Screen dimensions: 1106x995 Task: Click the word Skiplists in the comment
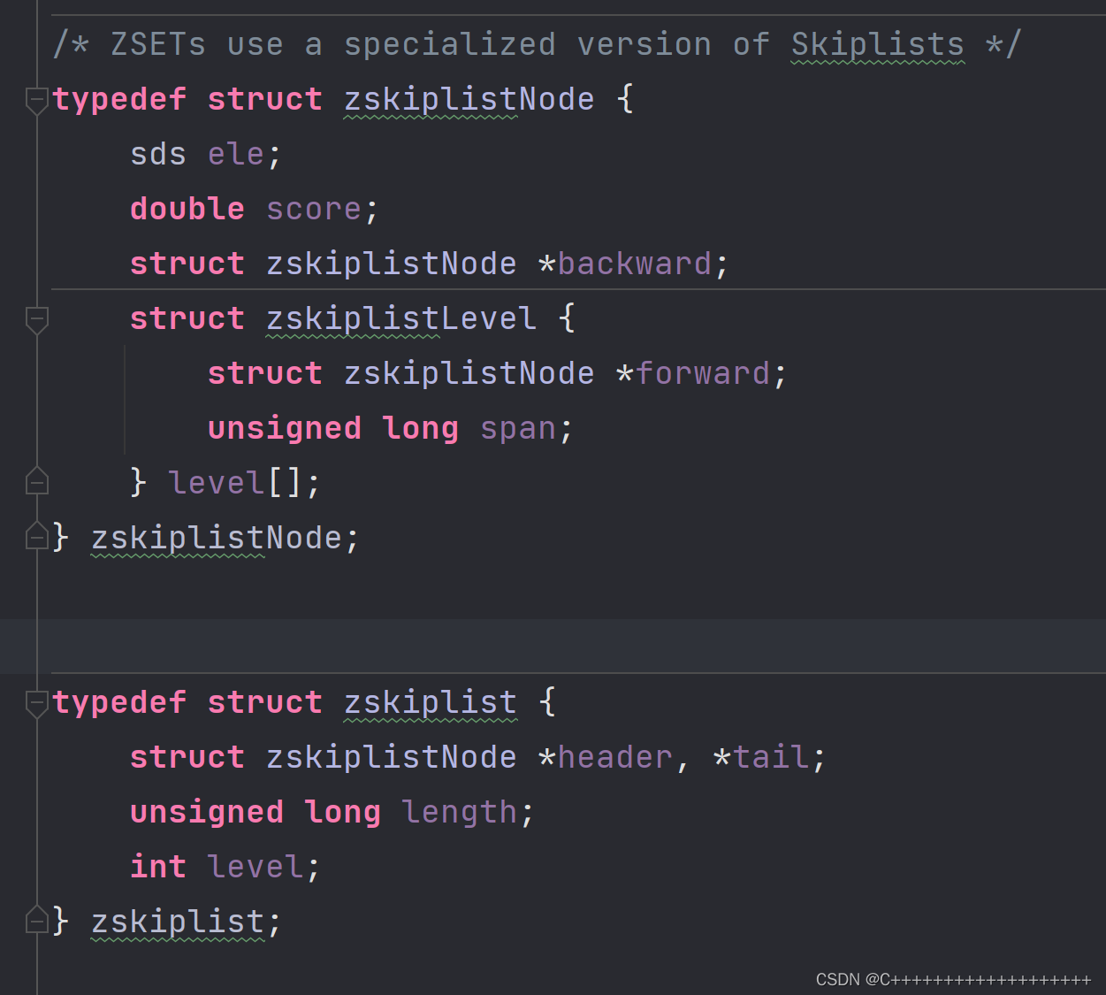click(x=877, y=44)
